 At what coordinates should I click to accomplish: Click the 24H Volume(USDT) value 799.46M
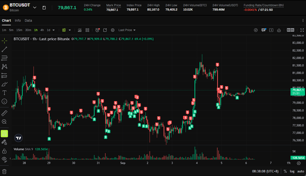pos(218,9)
